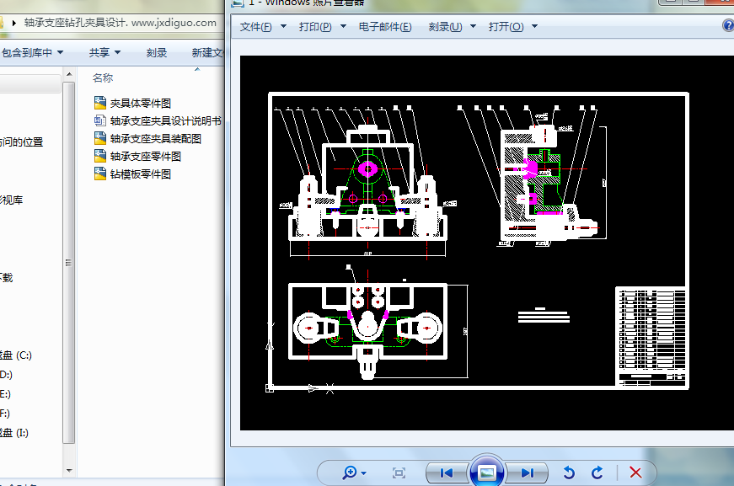Expand 刻录(U) dropdown arrow
The image size is (734, 486).
pyautogui.click(x=474, y=27)
